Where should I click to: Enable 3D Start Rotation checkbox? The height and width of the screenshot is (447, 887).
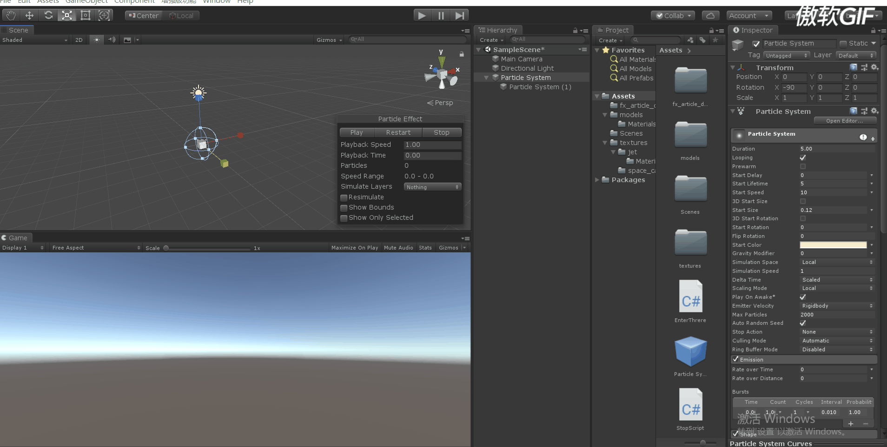click(803, 218)
